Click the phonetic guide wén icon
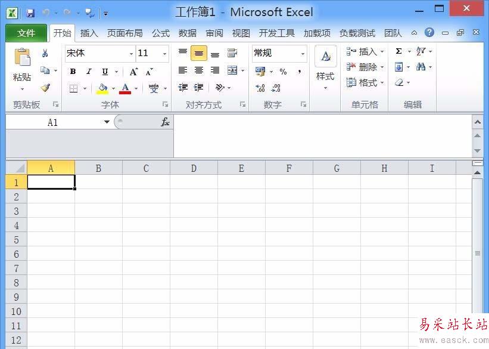Screen dimensions: 489x349 click(154, 88)
